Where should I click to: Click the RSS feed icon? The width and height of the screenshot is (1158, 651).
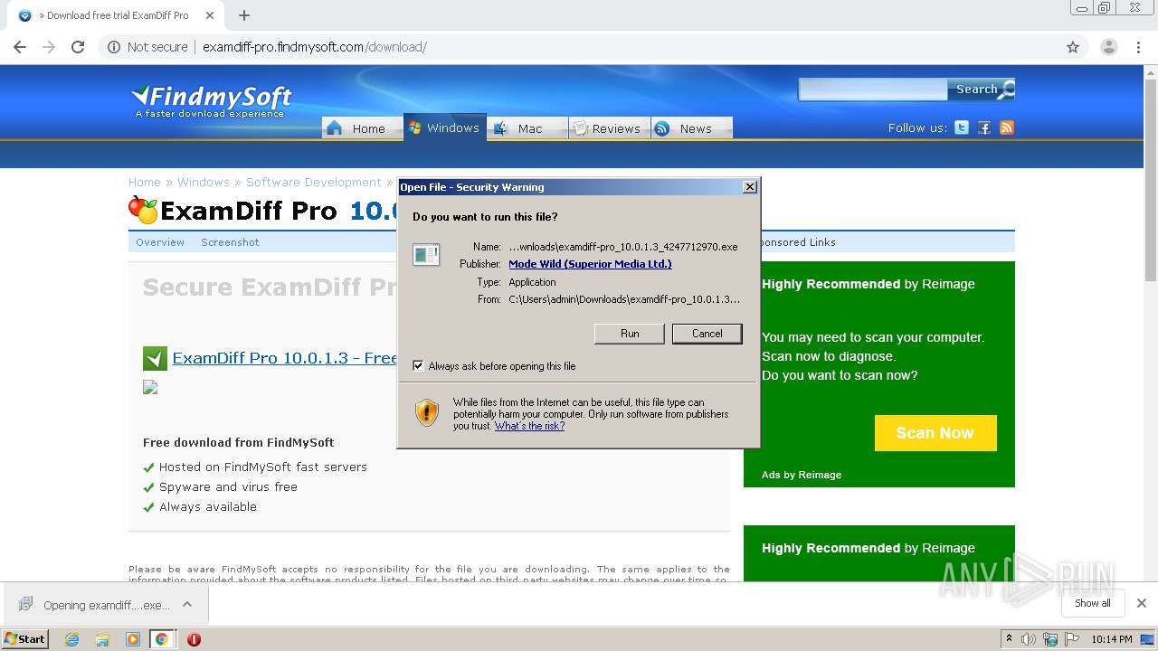(x=1007, y=127)
